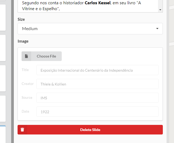Click the description box scrollbar track
The height and width of the screenshot is (143, 174).
160,4
